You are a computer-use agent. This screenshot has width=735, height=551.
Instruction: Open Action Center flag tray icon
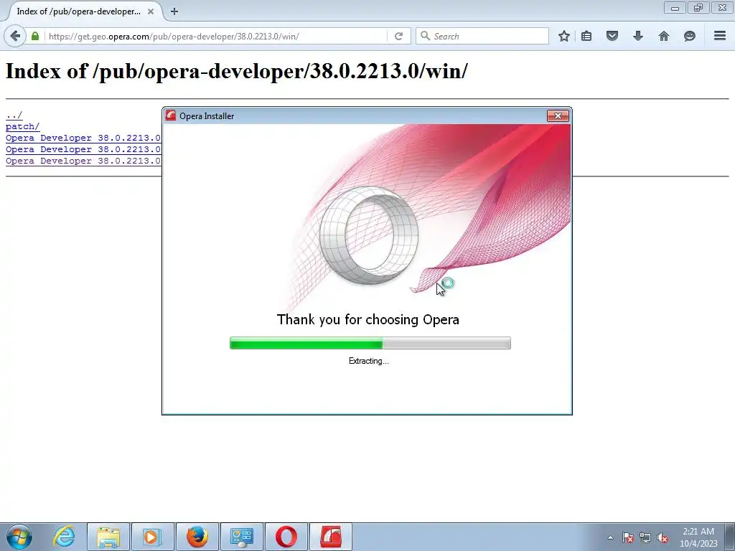628,538
